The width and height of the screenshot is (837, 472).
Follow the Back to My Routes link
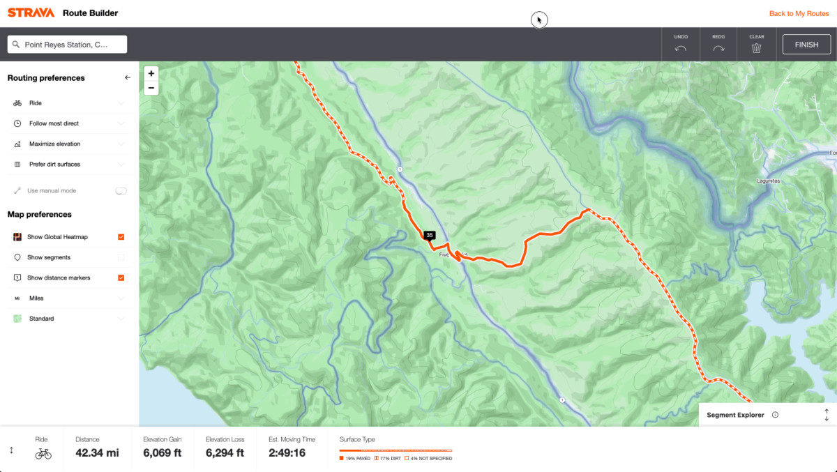[x=799, y=14]
